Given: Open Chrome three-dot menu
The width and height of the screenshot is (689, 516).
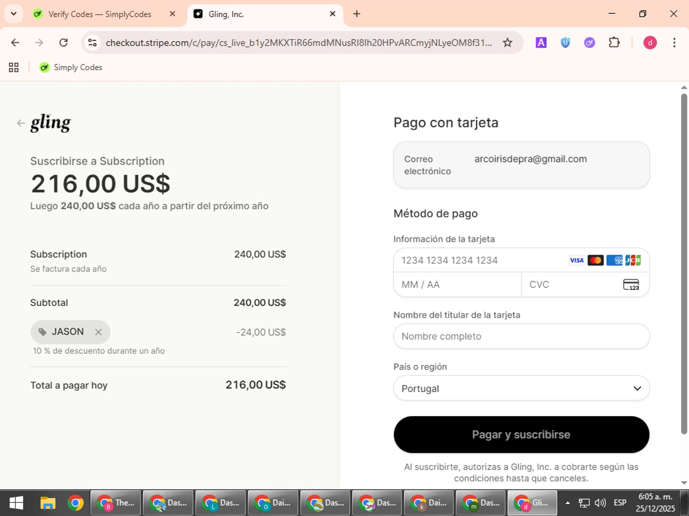Looking at the screenshot, I should tap(674, 43).
